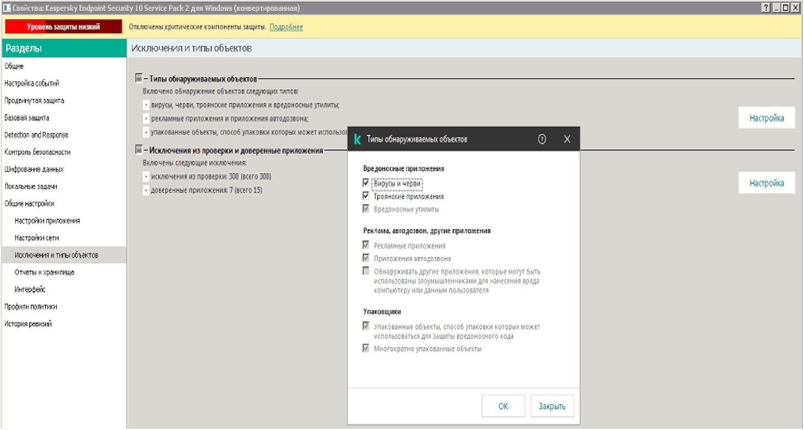
Task: Click the red Уровень защиты низкий indicator
Action: click(63, 27)
